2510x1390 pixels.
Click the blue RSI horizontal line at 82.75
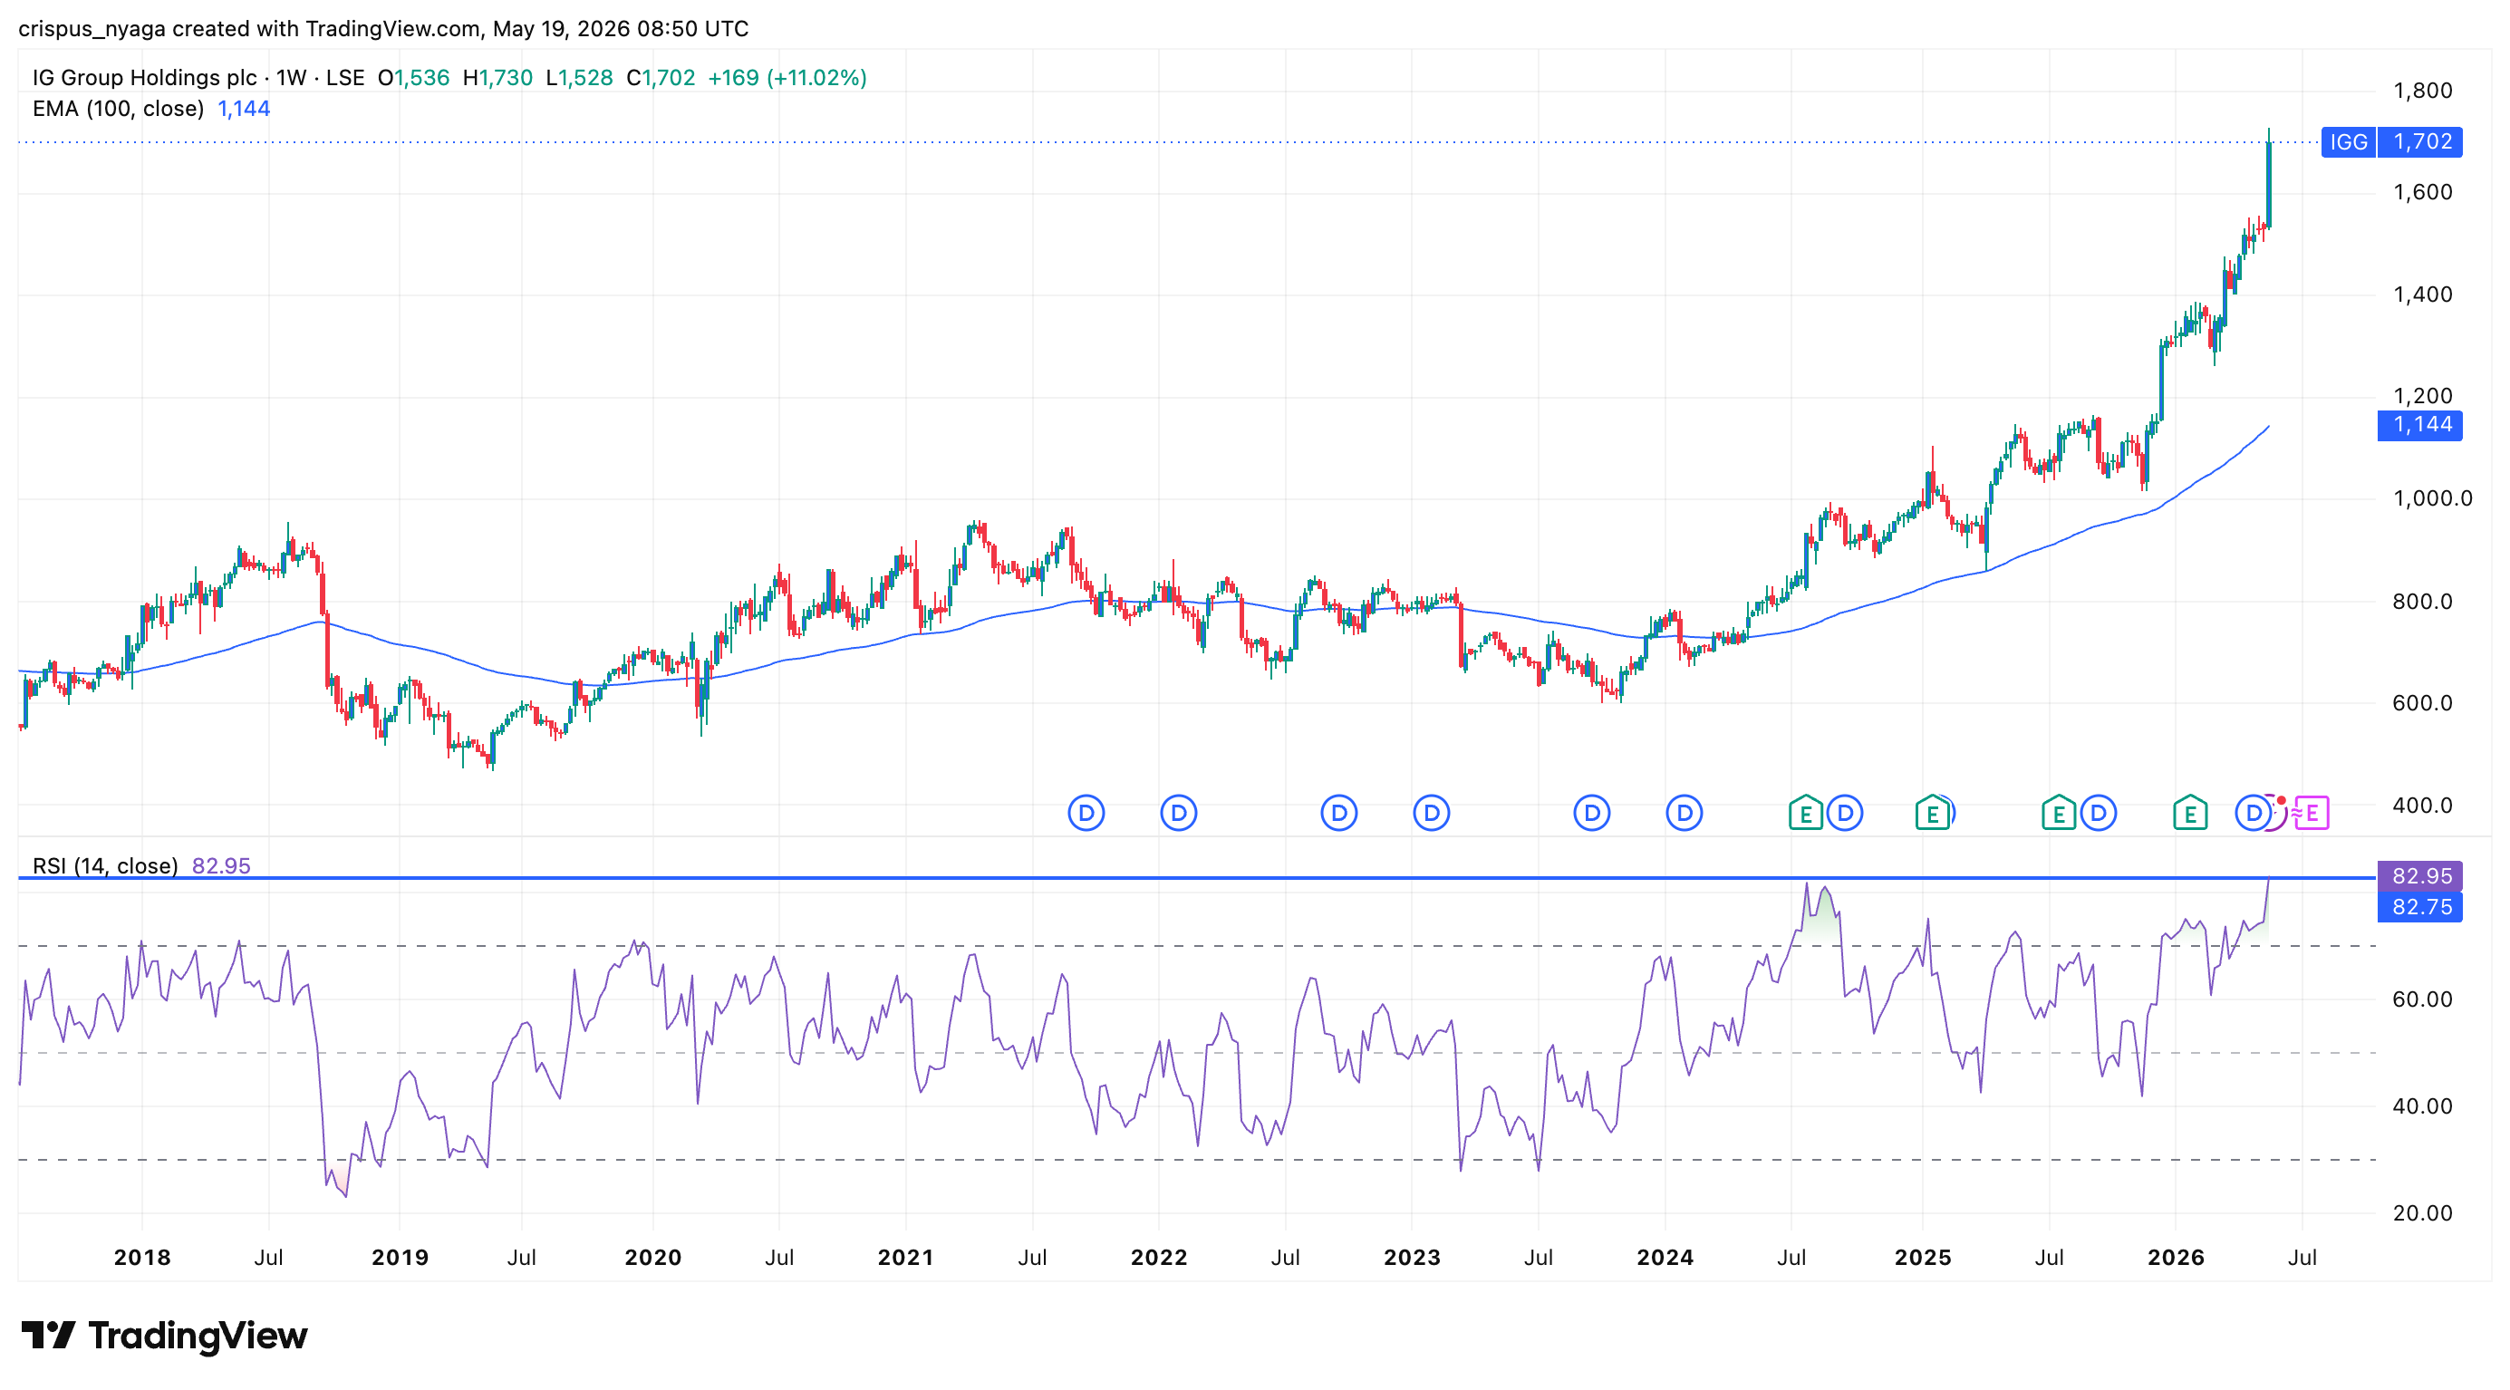click(x=1196, y=878)
